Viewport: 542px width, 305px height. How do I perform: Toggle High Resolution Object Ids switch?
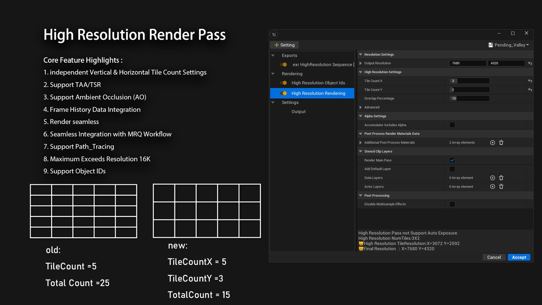[284, 83]
